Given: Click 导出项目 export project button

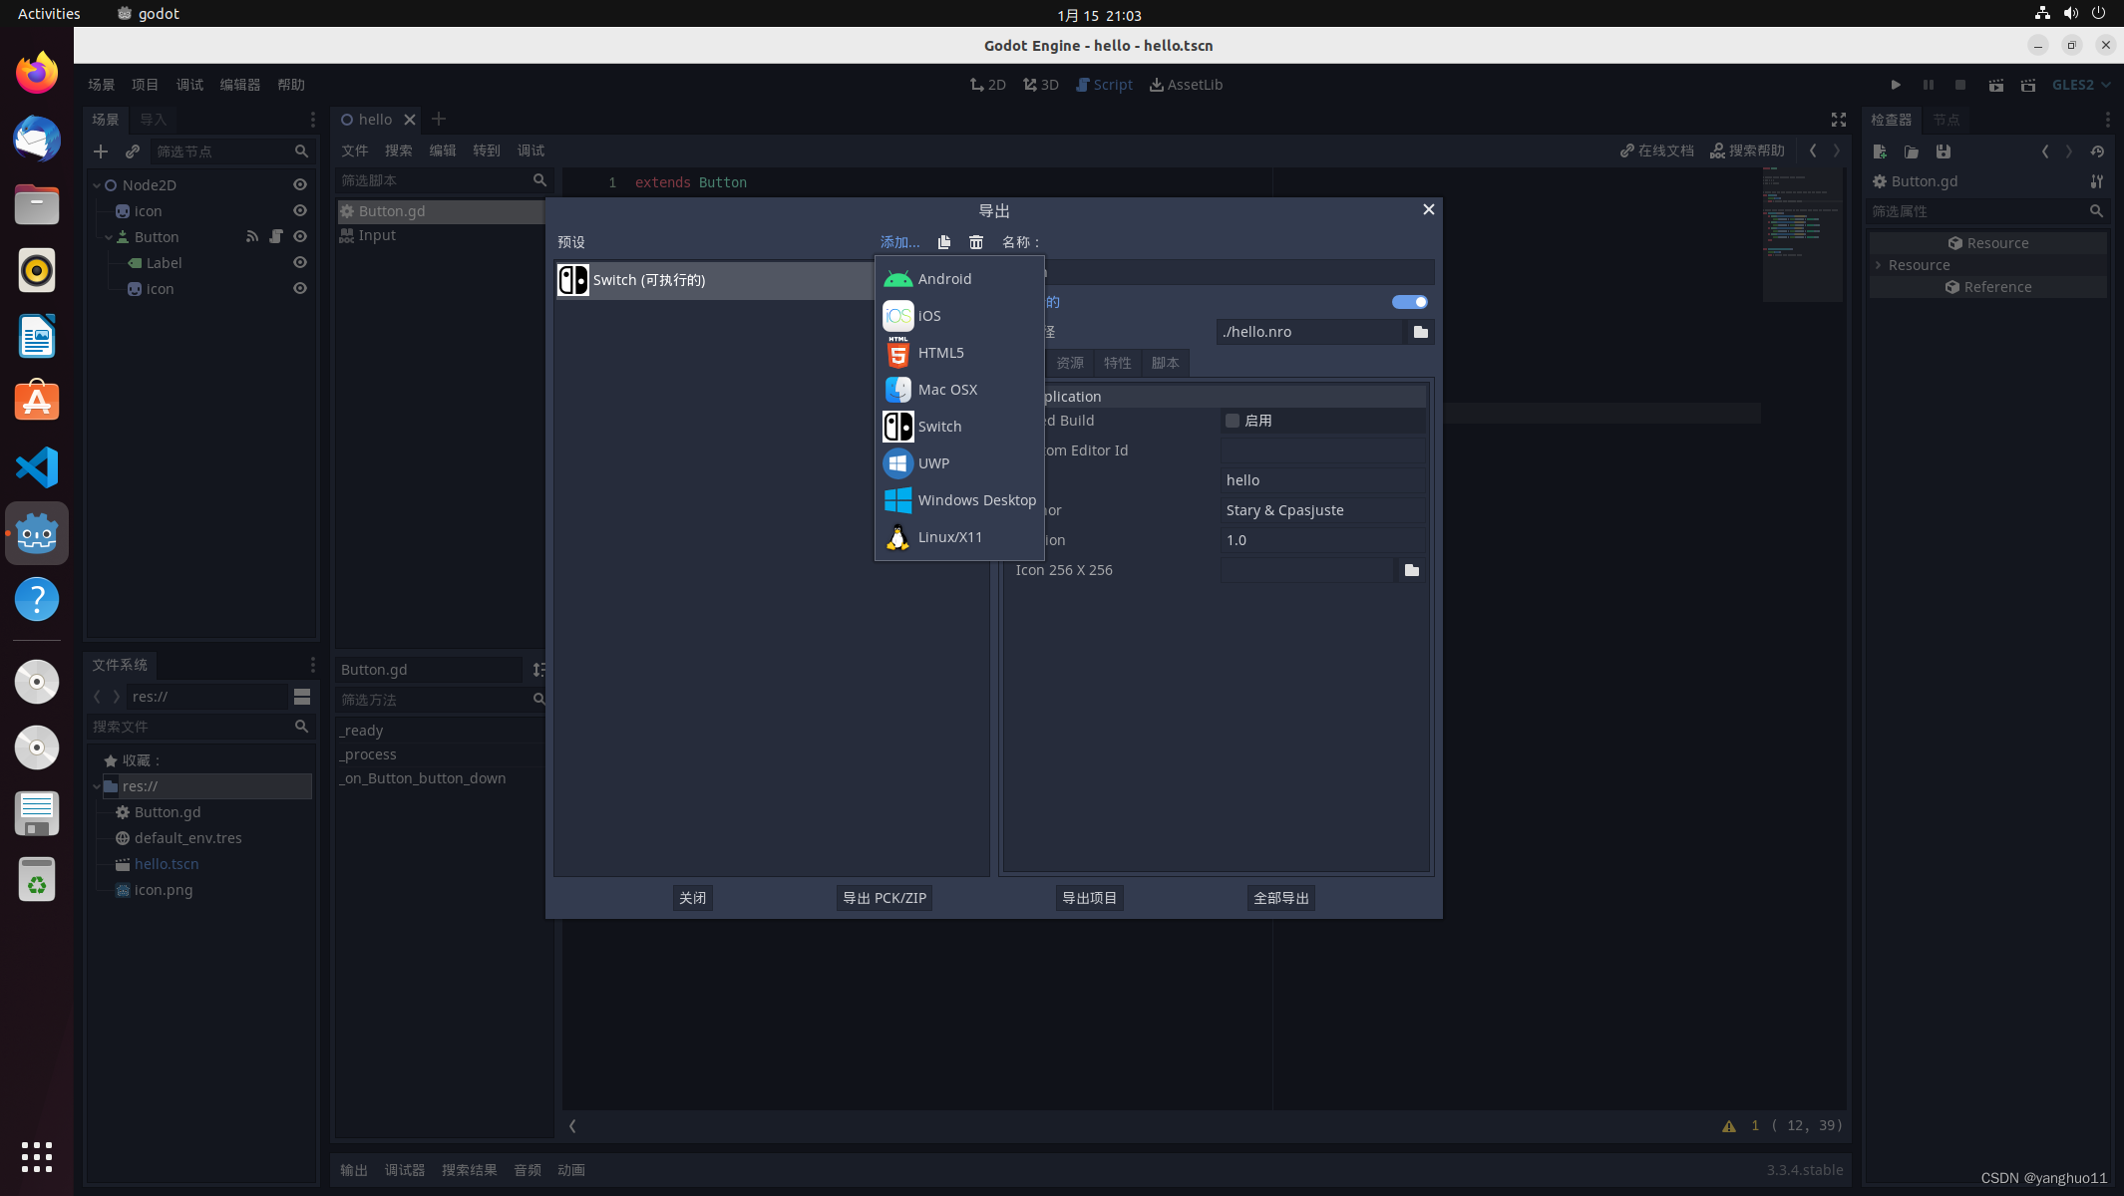Looking at the screenshot, I should point(1089,898).
